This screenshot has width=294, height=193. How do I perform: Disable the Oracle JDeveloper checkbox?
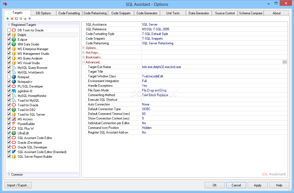9,142
